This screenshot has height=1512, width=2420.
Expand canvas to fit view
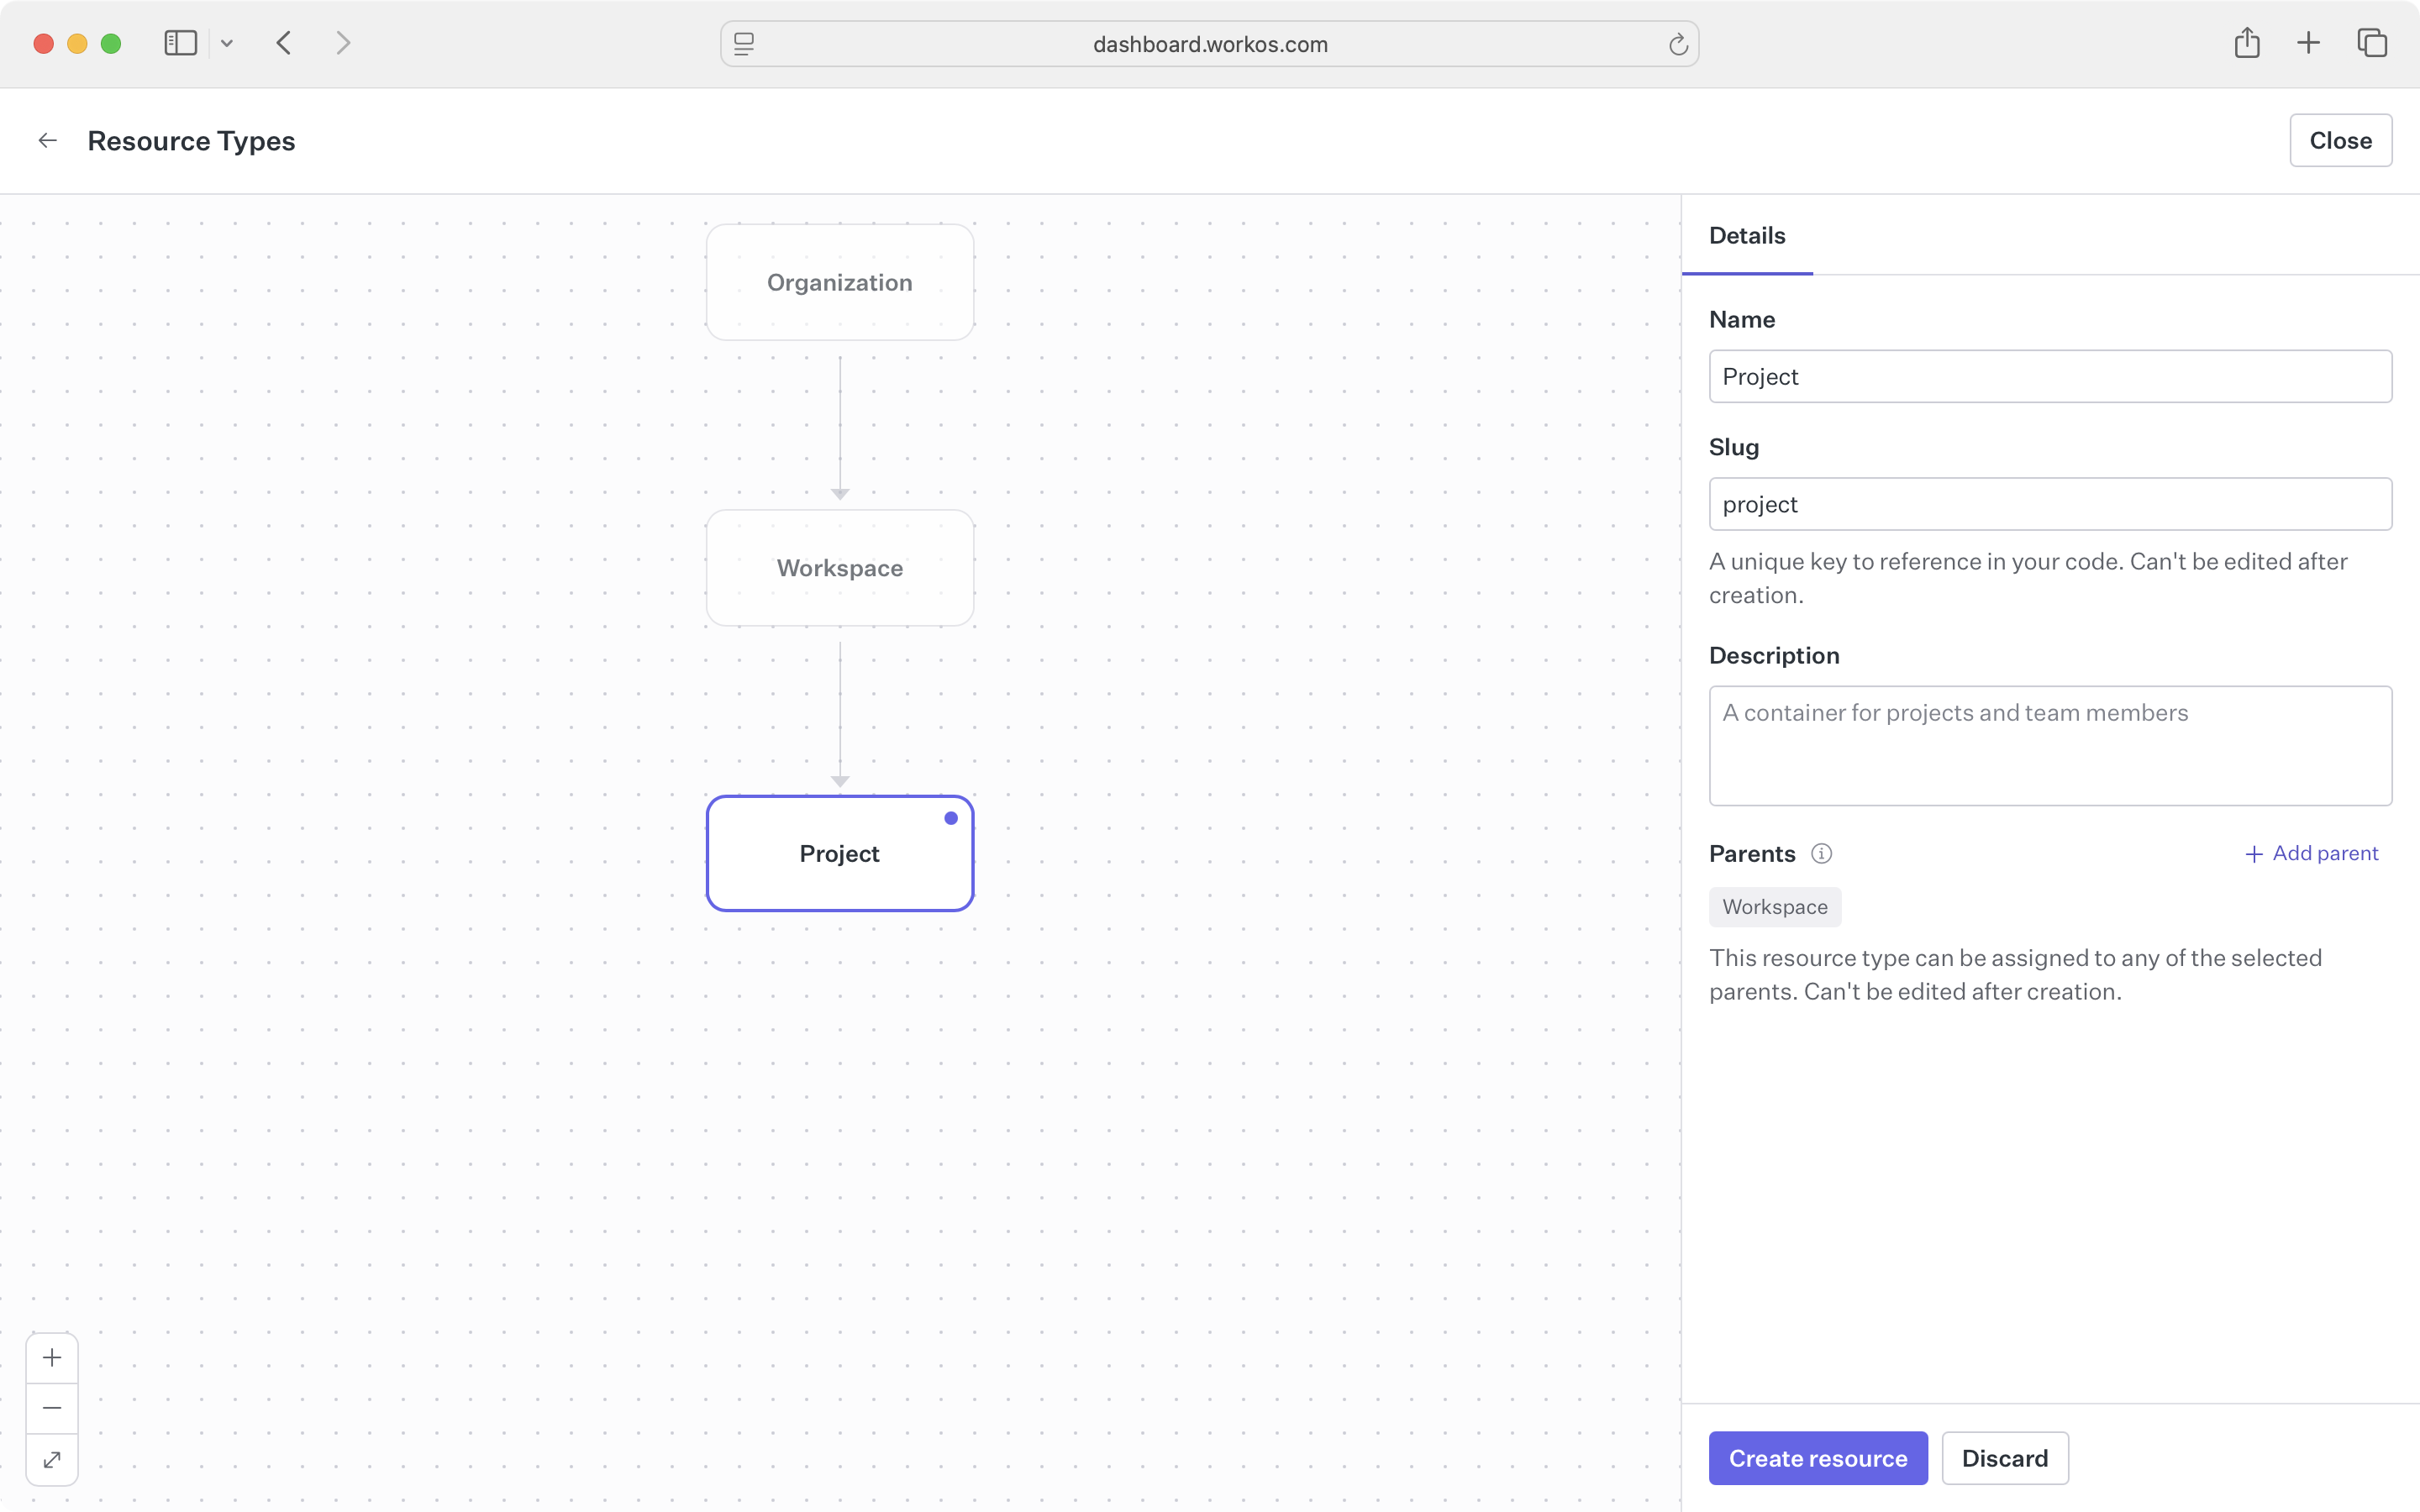[x=52, y=1459]
